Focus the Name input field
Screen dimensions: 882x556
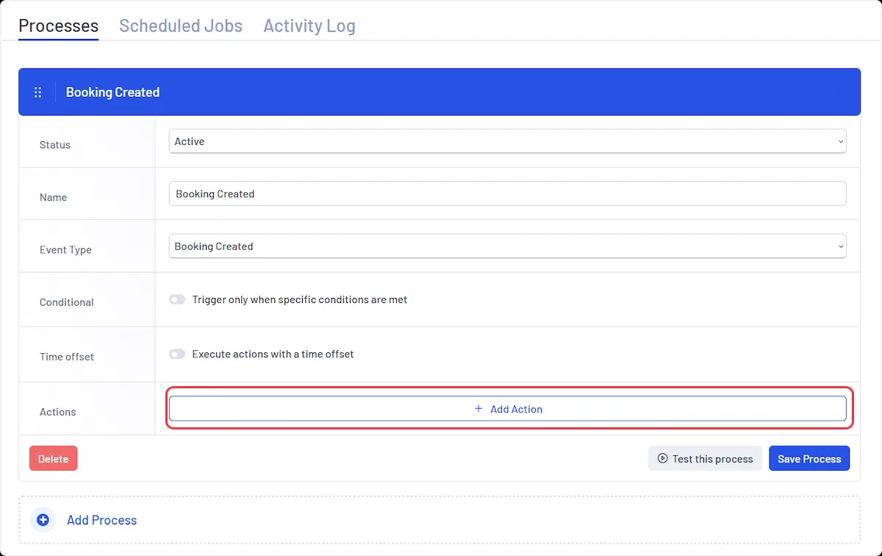[507, 194]
